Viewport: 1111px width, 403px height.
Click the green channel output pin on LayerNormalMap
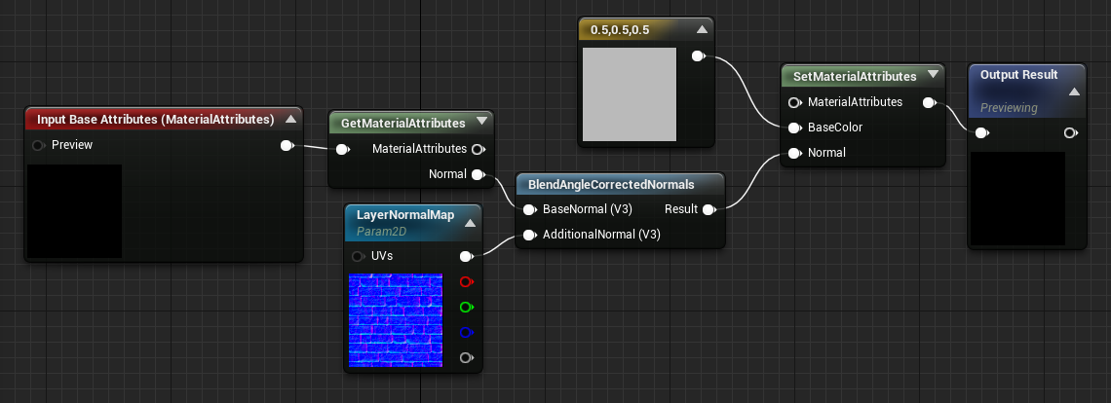(x=466, y=308)
